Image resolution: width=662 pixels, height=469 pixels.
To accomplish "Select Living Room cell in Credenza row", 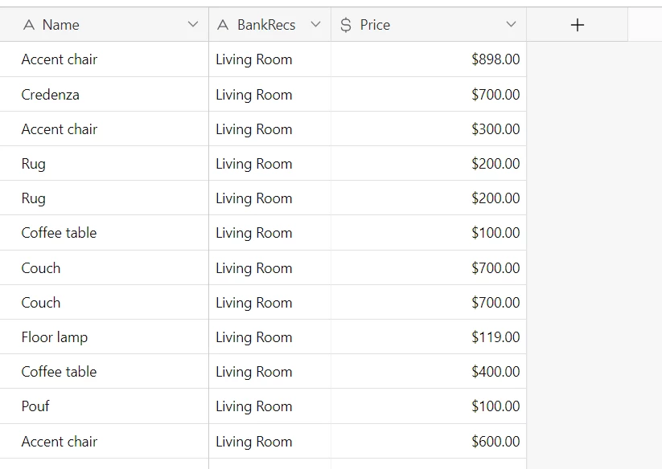I will tap(269, 95).
